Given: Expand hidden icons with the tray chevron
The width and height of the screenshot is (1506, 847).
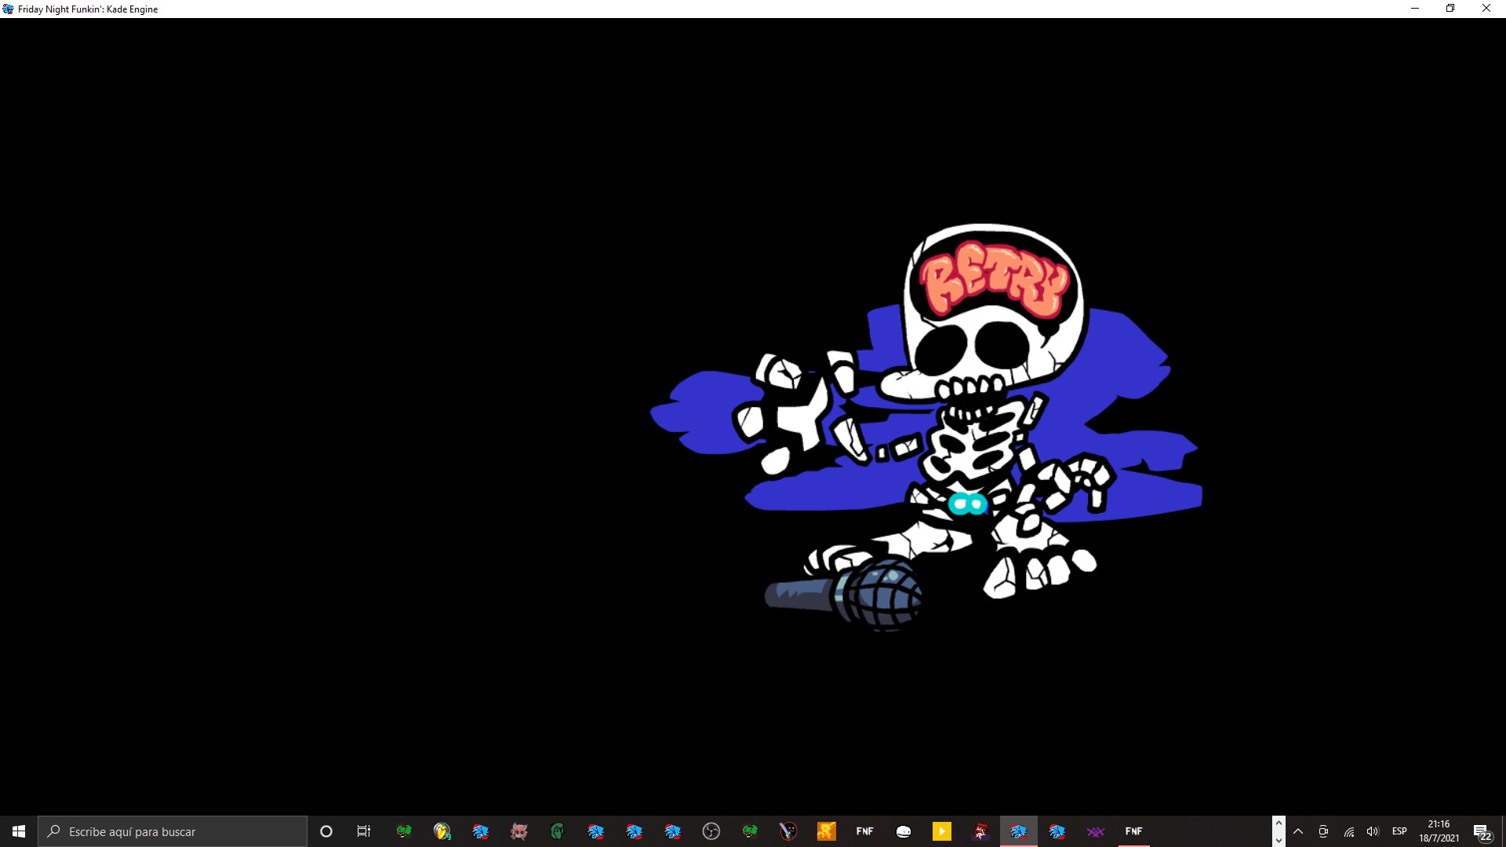Looking at the screenshot, I should 1299,831.
